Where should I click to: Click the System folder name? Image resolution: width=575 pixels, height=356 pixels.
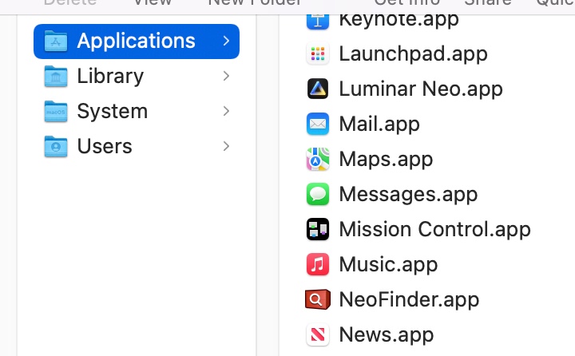(x=113, y=112)
